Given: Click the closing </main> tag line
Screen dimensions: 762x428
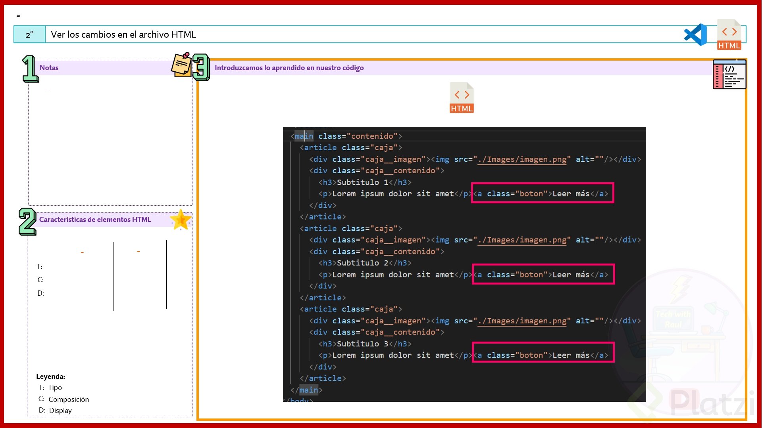Looking at the screenshot, I should click(x=306, y=390).
